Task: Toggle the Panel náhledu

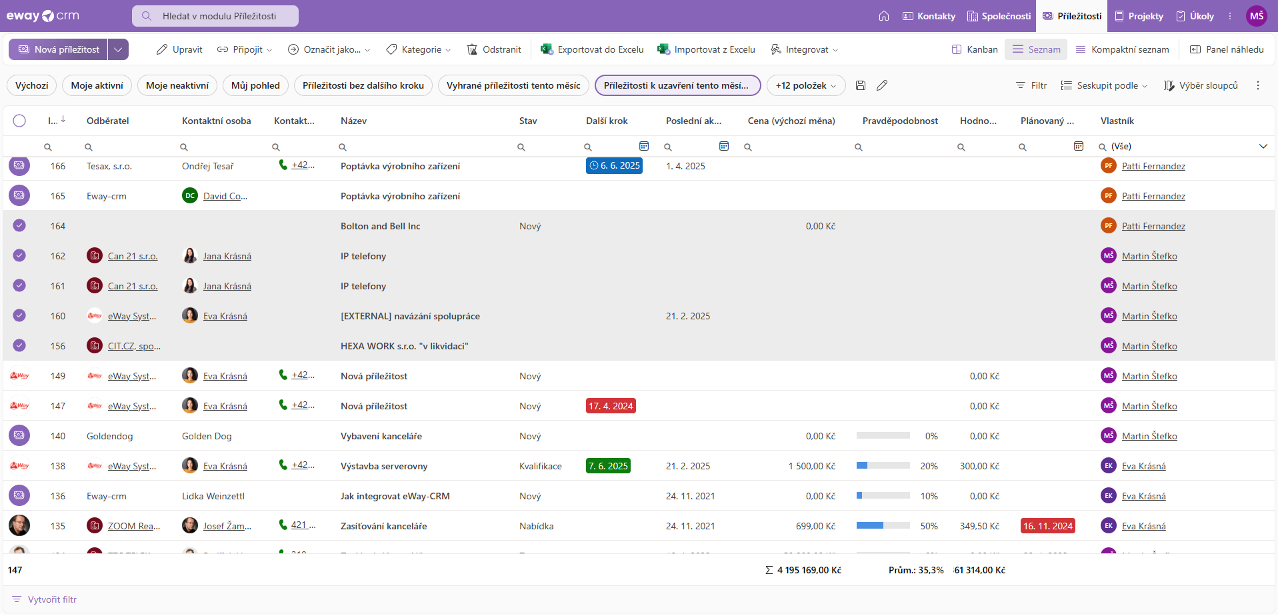Action: [1227, 49]
